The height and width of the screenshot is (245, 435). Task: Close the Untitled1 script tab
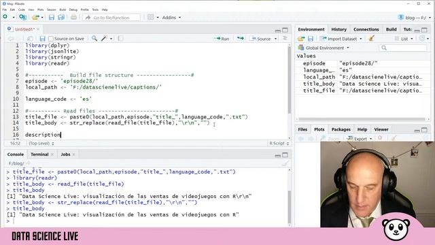38,29
